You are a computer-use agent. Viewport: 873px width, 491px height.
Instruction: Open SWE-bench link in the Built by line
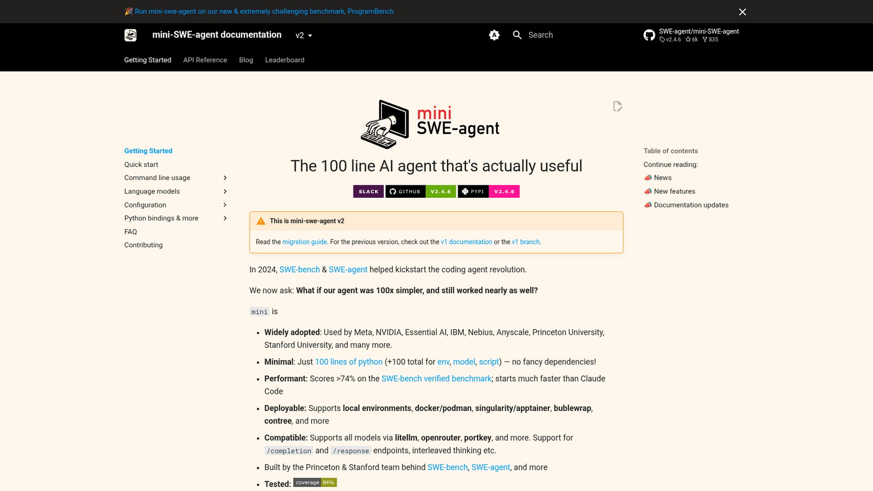pyautogui.click(x=447, y=467)
